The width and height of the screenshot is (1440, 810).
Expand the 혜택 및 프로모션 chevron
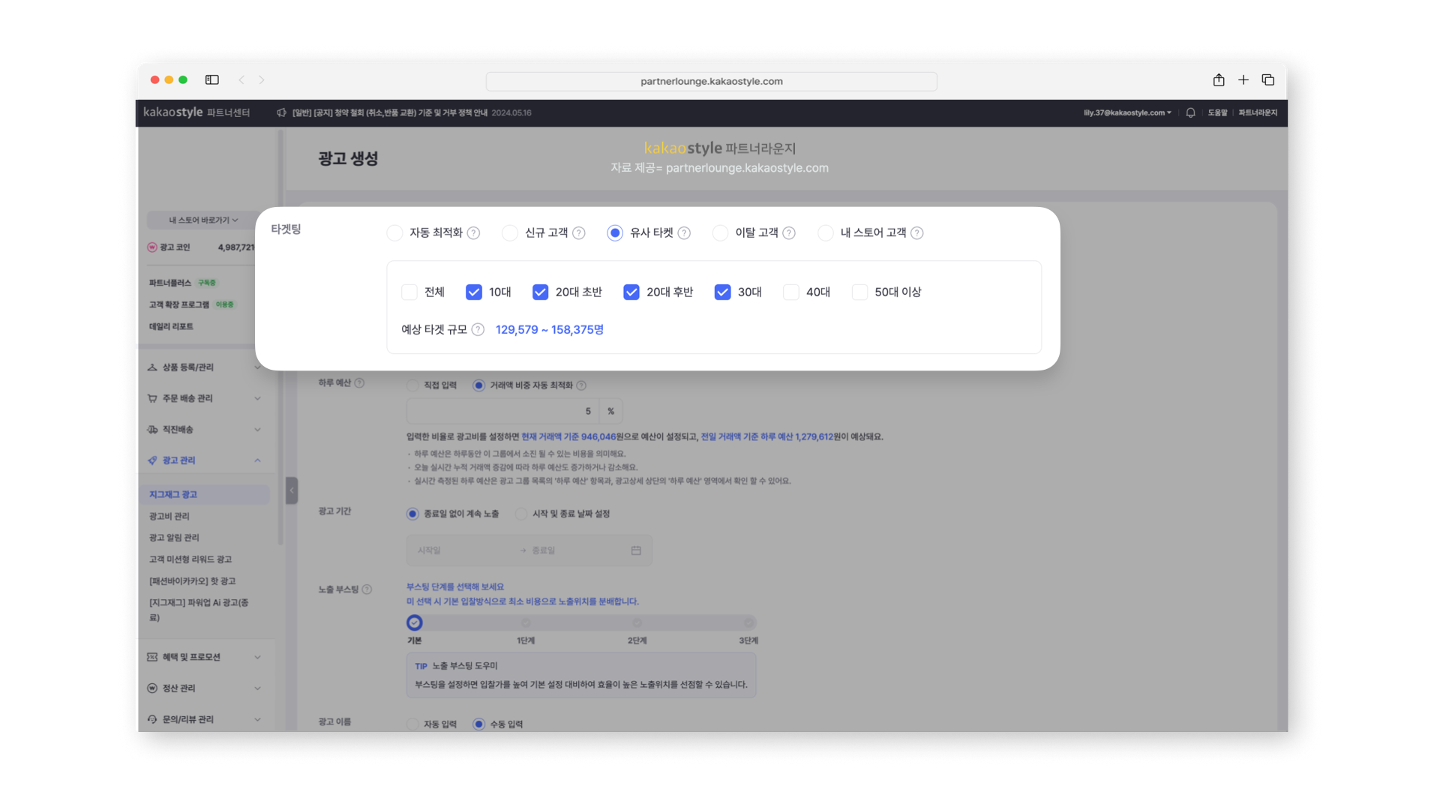coord(257,657)
